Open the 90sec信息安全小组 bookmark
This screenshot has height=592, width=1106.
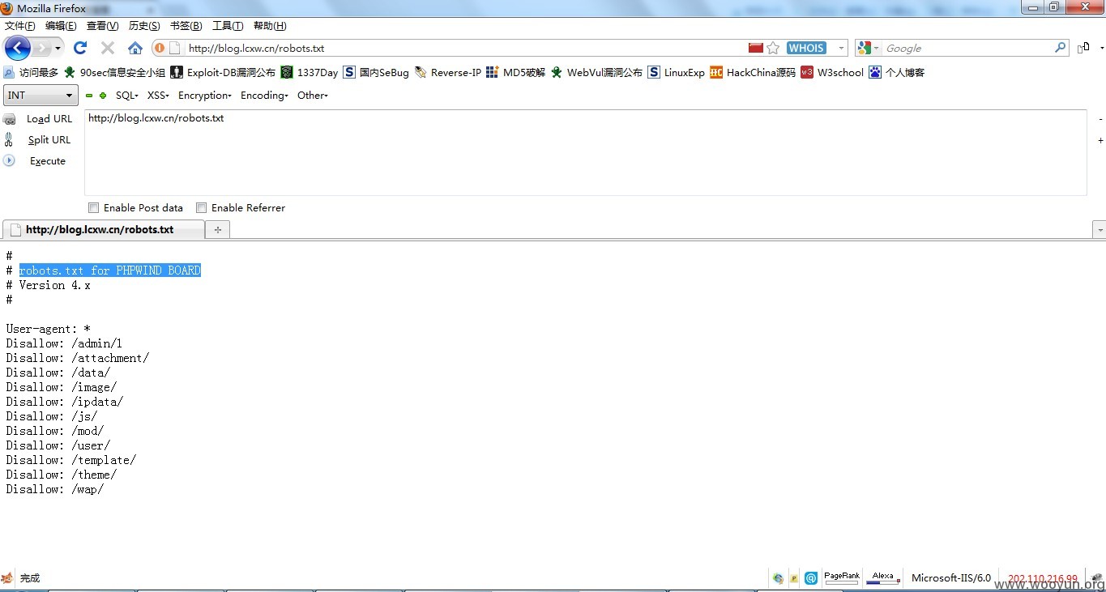(x=114, y=72)
